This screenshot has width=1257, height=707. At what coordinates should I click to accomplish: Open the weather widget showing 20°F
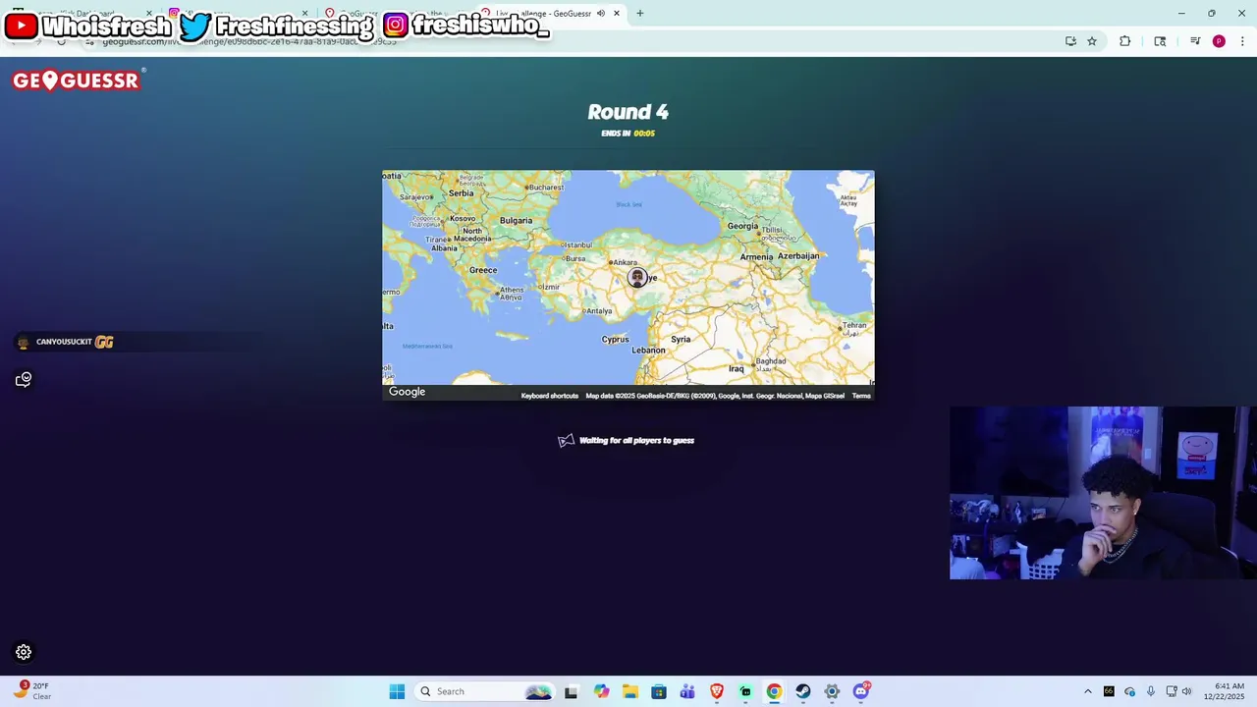[x=31, y=691]
